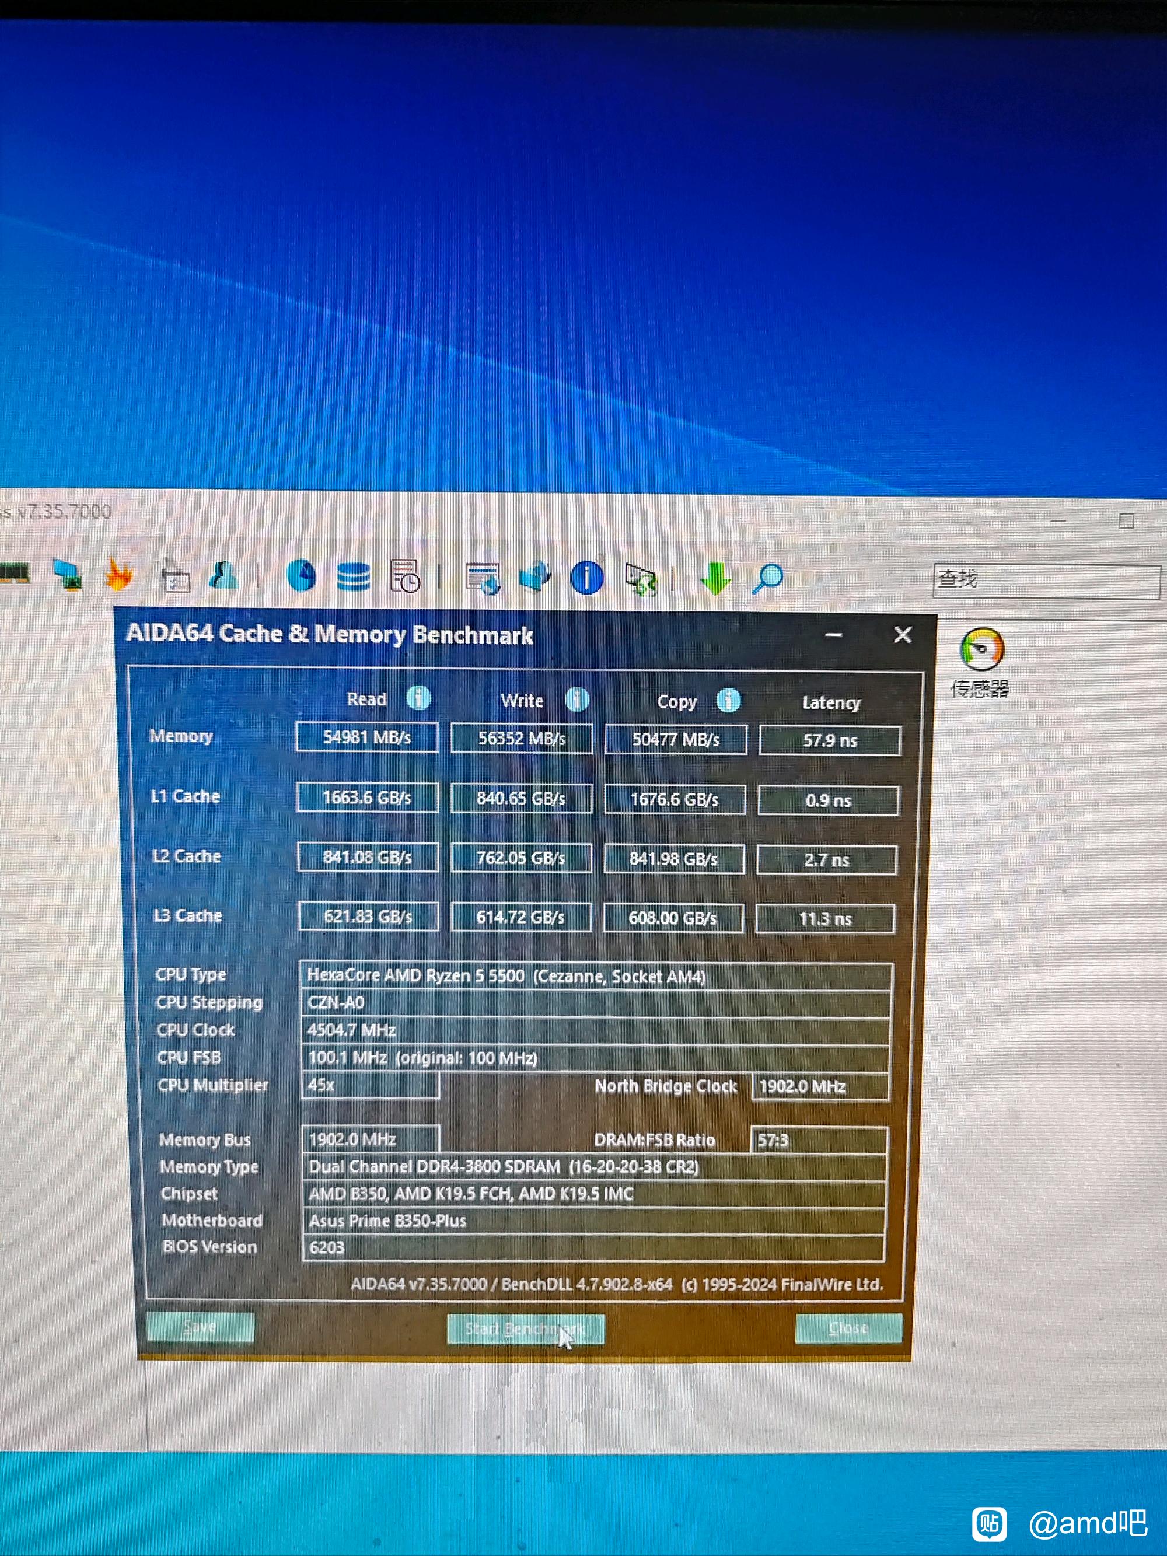The image size is (1167, 1556).
Task: Click the CPU FSB value 100.1 MHz
Action: point(596,1058)
